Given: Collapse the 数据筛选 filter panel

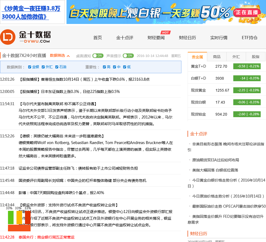Looking at the screenshot, I should coord(60,56).
